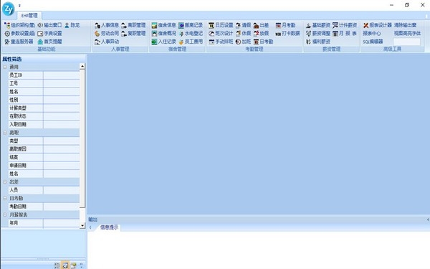Viewport: 430px width, 269px height.
Task: Open 宿舍信息 from 宿舍管理 group
Action: pos(163,25)
